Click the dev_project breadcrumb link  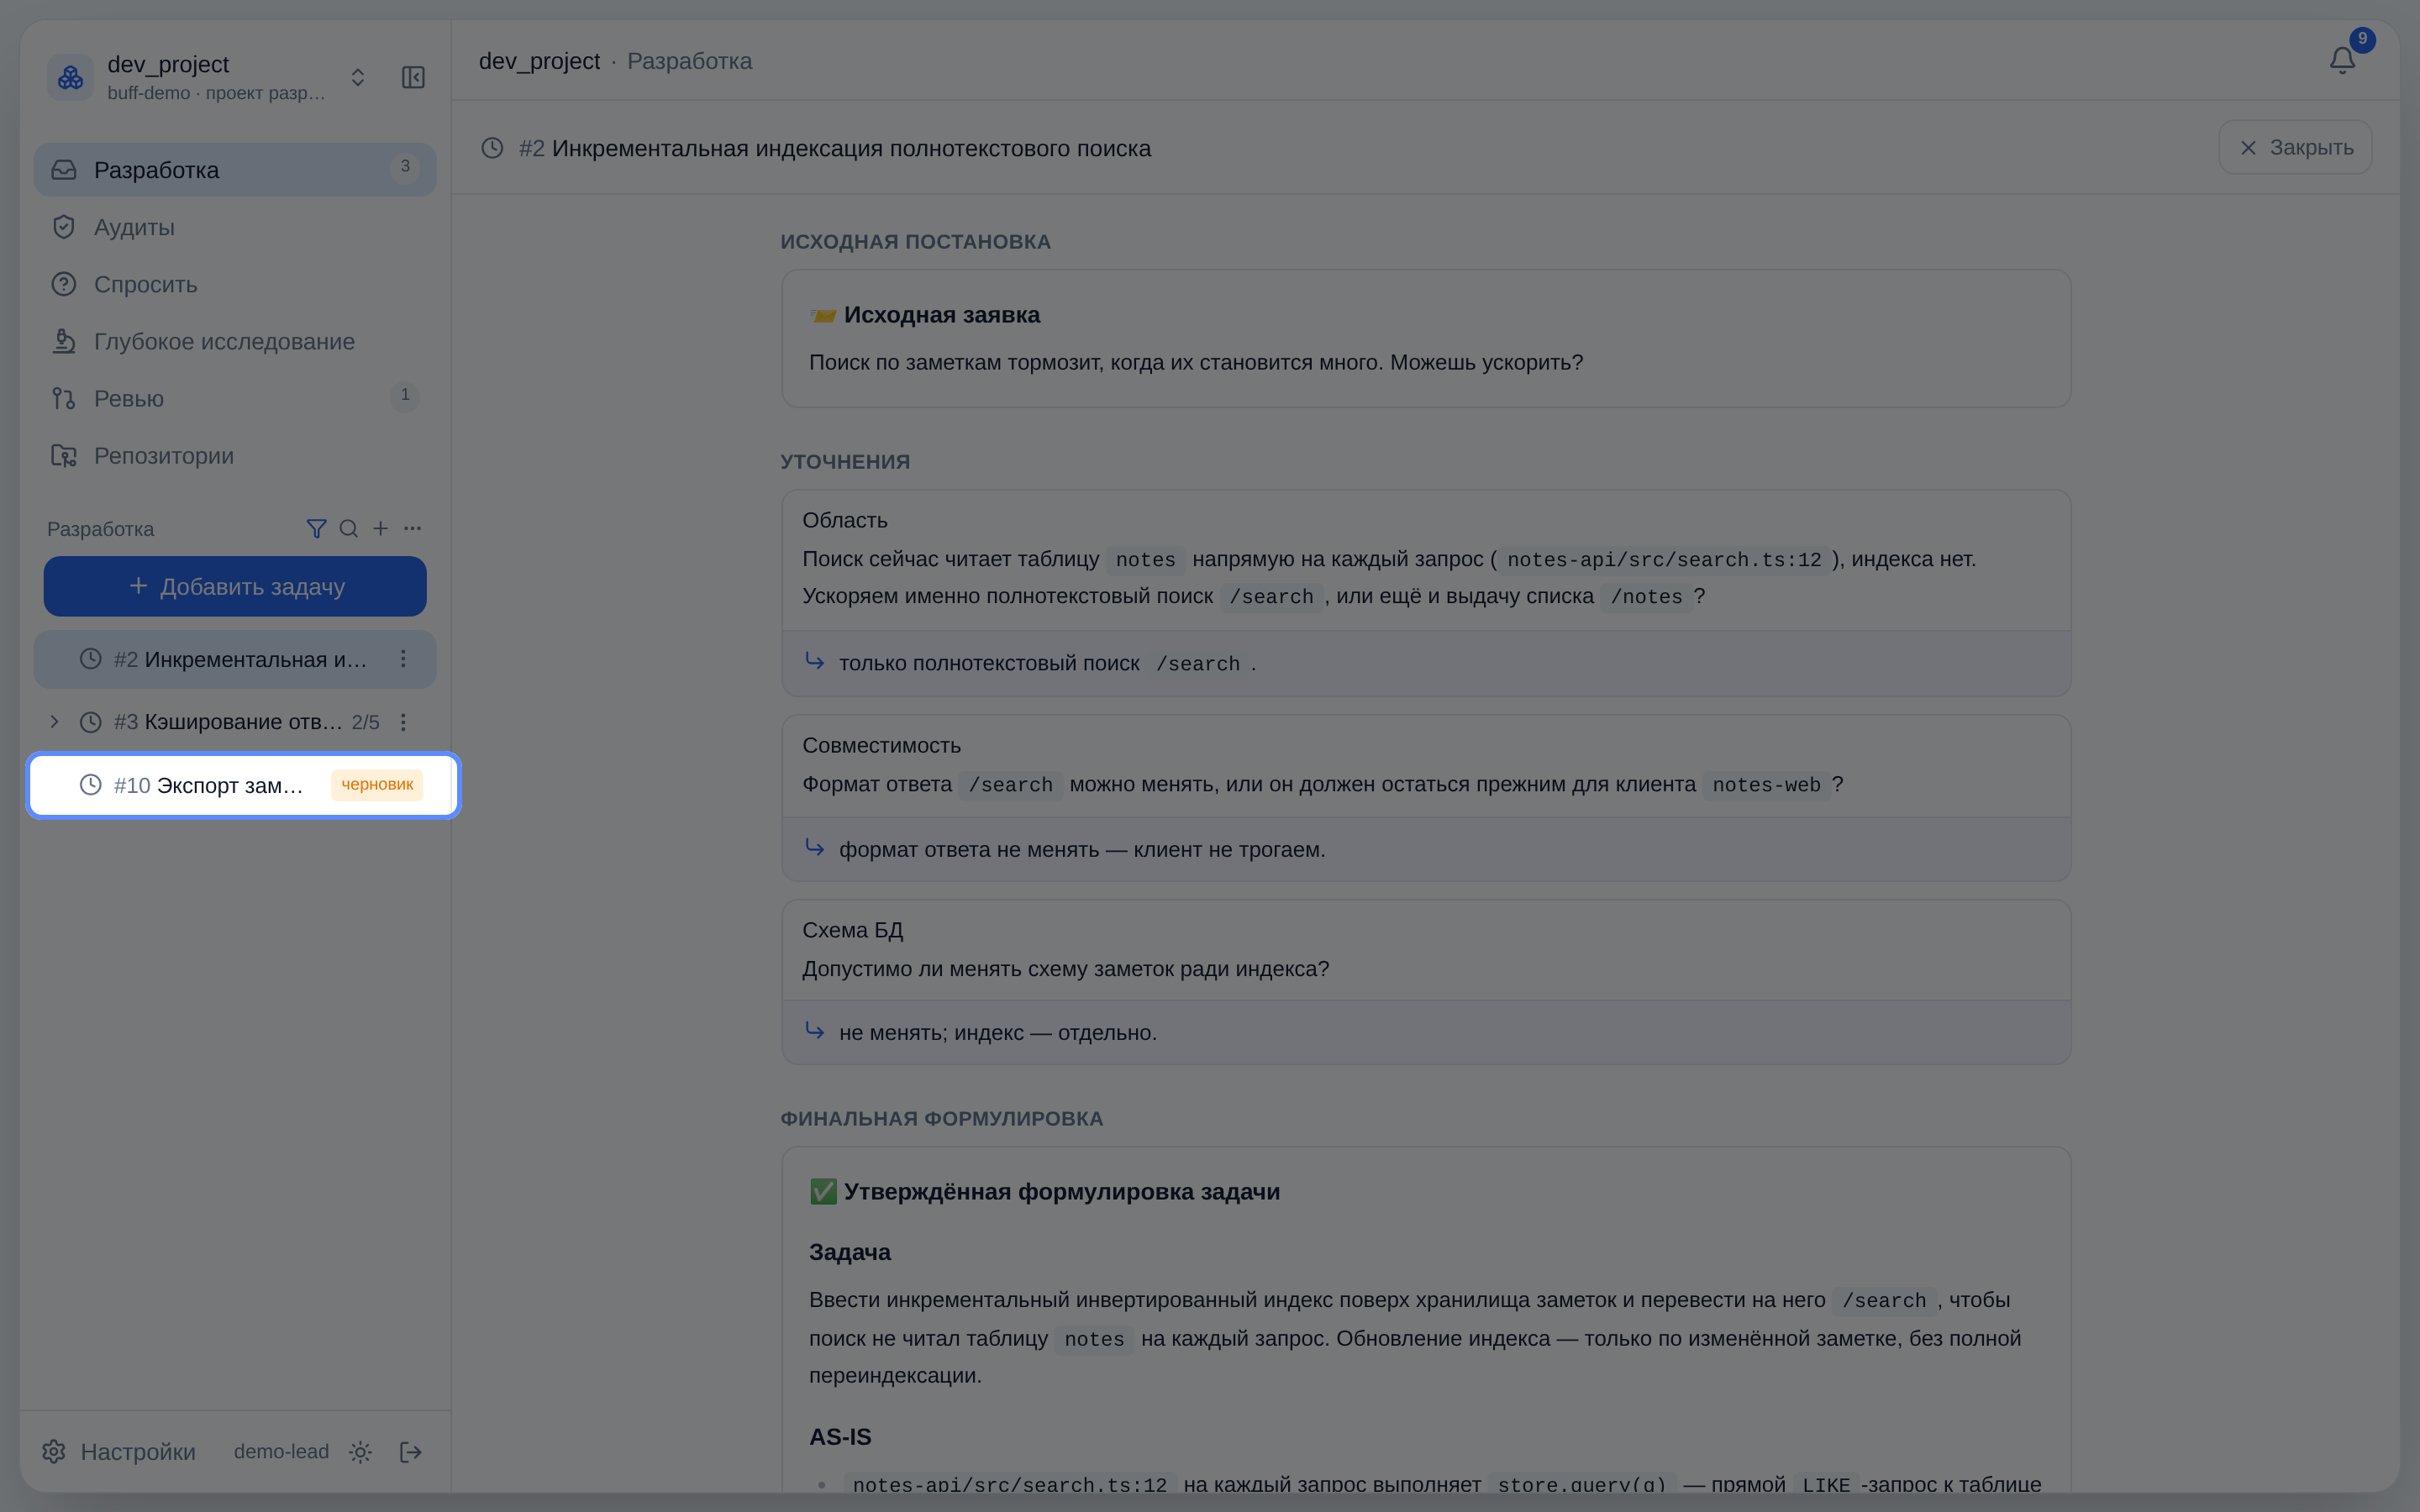coord(539,61)
